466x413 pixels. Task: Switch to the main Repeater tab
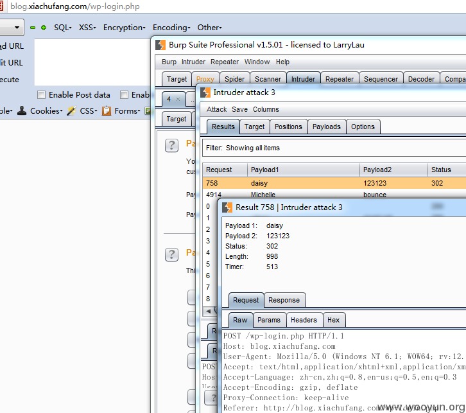click(340, 79)
